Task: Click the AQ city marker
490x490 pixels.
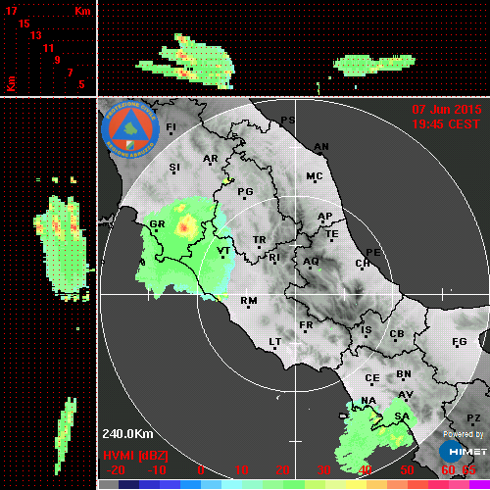Action: (x=311, y=263)
